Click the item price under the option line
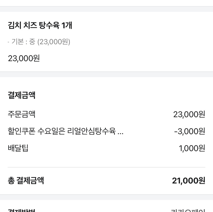The image size is (213, 212). (24, 58)
